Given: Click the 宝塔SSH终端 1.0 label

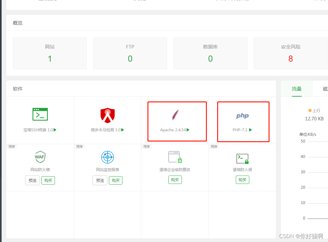Looking at the screenshot, I should click(38, 130).
